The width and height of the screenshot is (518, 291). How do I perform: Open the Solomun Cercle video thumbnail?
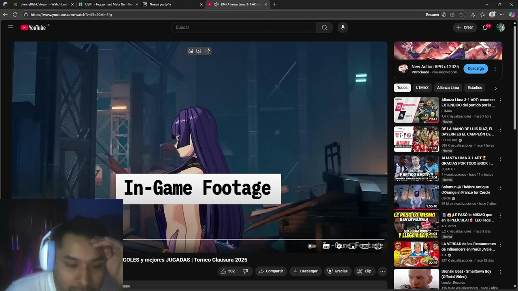[416, 197]
